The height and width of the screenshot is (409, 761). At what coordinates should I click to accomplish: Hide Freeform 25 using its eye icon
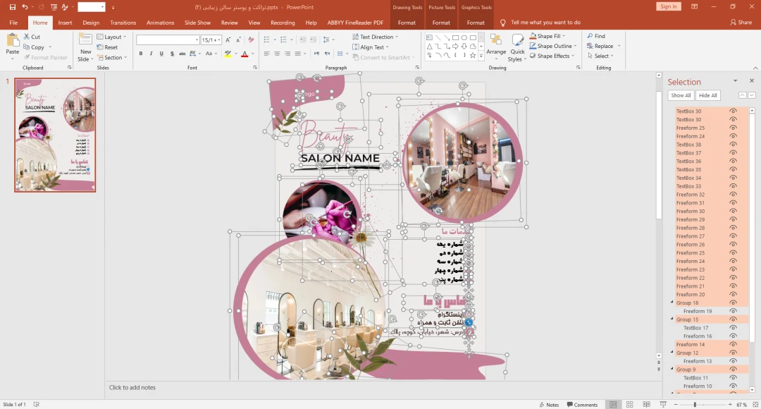point(733,128)
